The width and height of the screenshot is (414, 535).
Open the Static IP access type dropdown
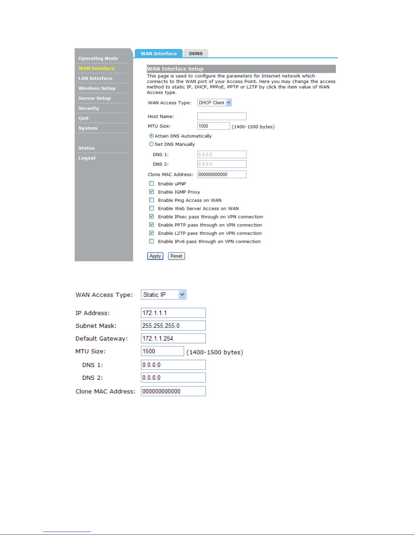pos(164,295)
